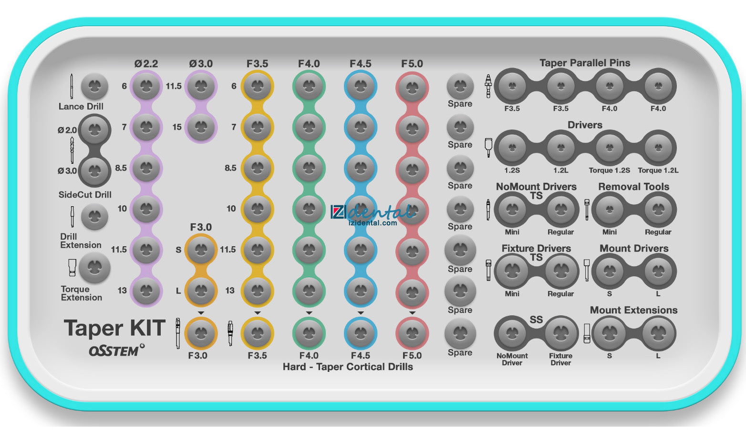Select the yellow F3.5 cortical drill slot
746x430 pixels.
click(257, 333)
